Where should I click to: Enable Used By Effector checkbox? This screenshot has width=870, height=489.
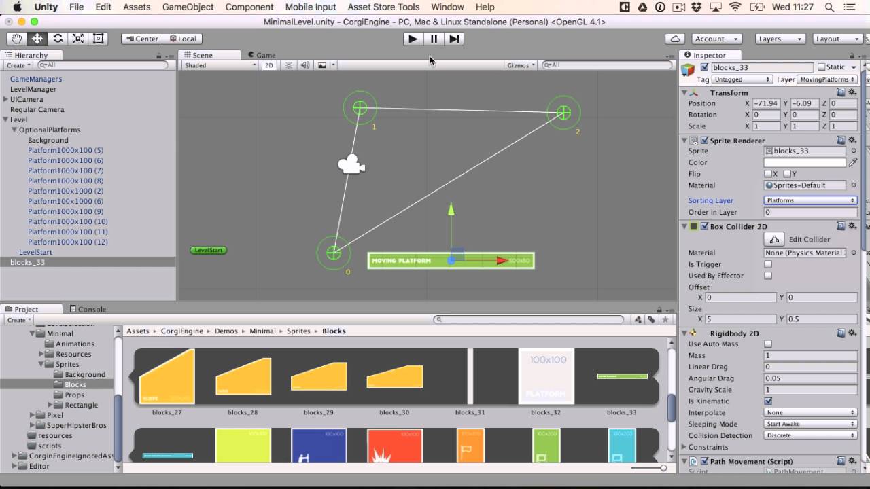click(768, 276)
